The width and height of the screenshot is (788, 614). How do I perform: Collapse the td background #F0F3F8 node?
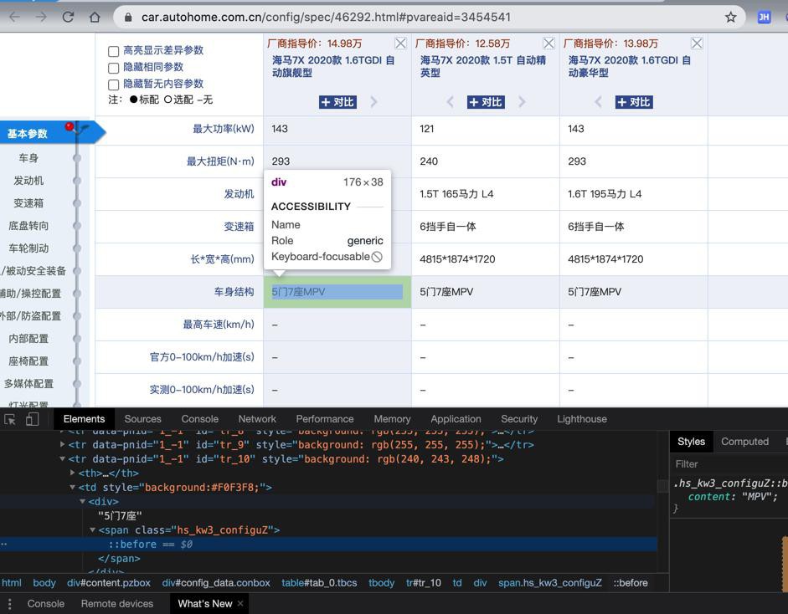pyautogui.click(x=72, y=487)
